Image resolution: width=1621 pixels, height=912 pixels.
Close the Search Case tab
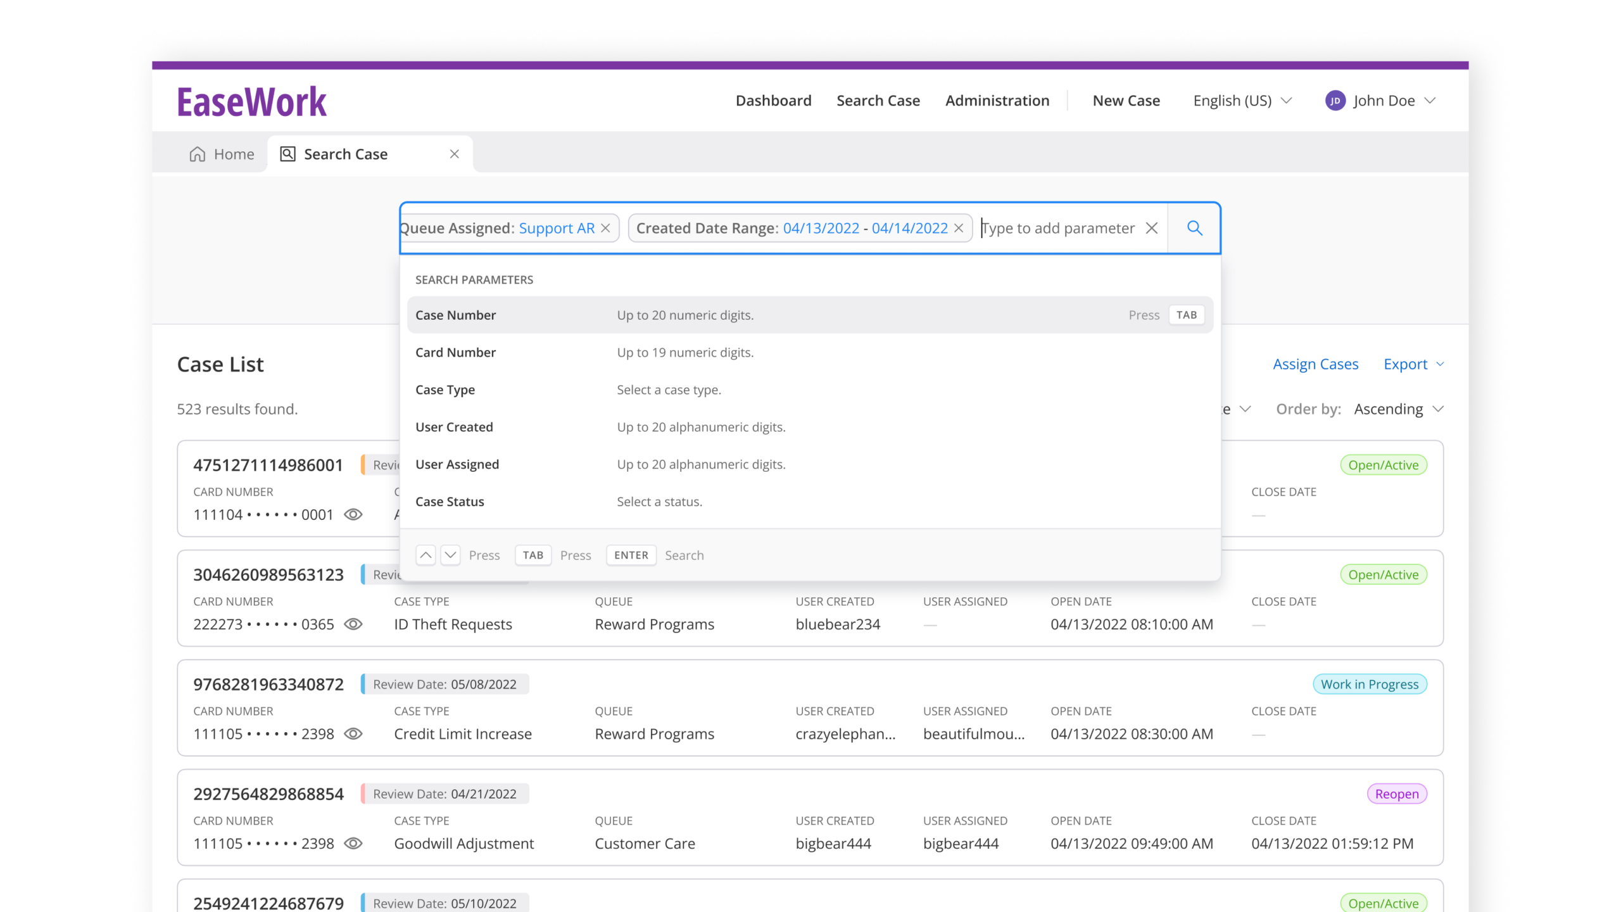tap(455, 154)
